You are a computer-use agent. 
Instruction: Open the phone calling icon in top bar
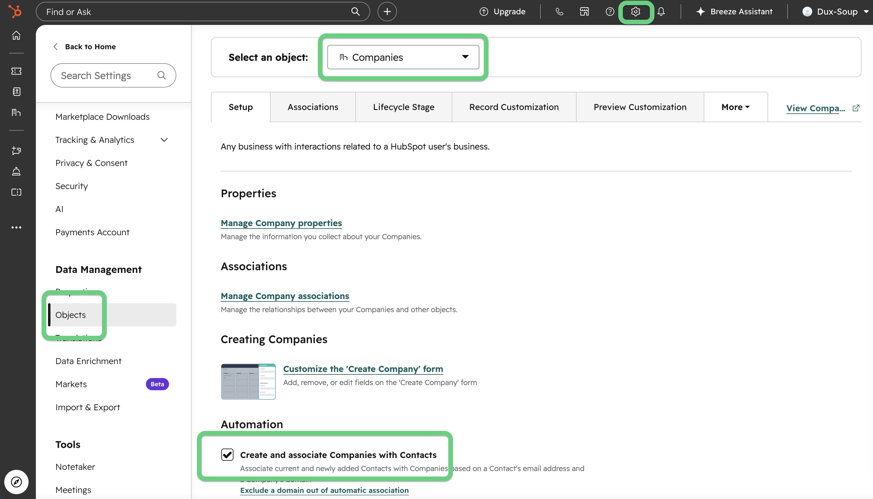click(x=559, y=11)
